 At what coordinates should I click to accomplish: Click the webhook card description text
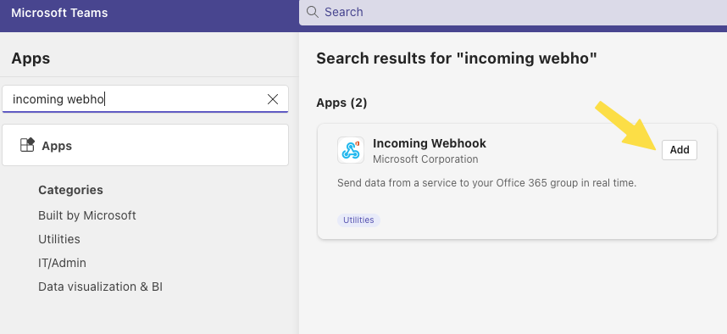pos(486,183)
